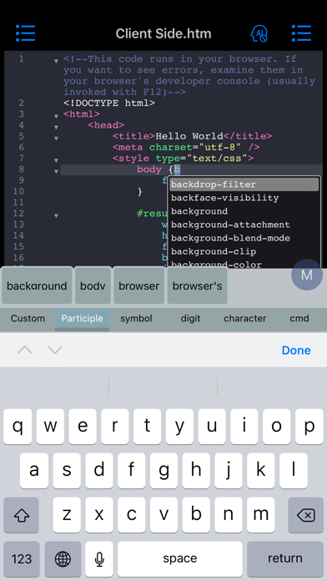This screenshot has width=327, height=581.
Task: Collapse the html tag fold arrow on line 3
Action: (56, 116)
